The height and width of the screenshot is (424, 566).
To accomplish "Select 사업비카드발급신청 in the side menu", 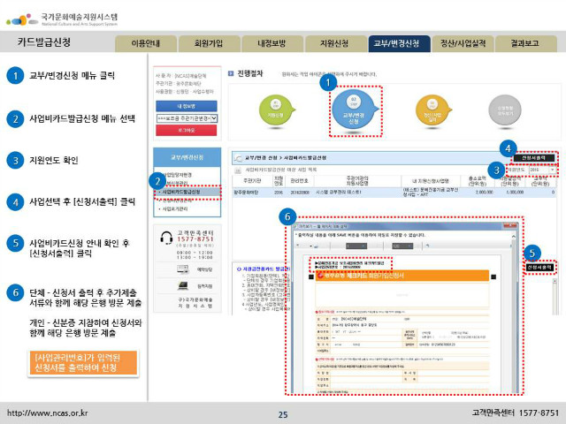I will [x=181, y=192].
